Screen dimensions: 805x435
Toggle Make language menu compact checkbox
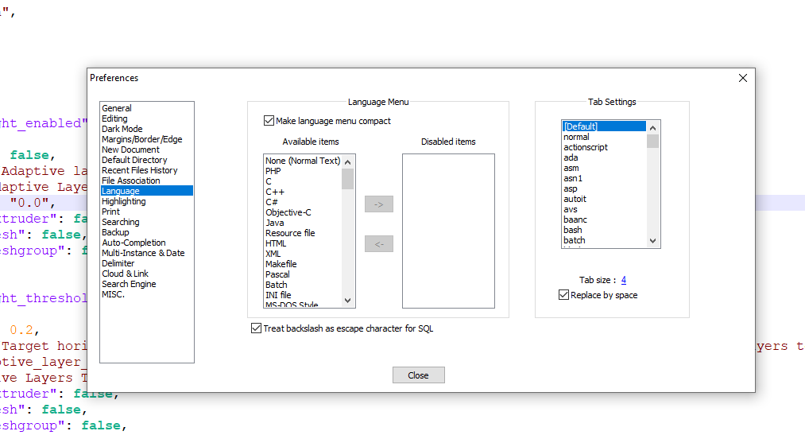269,121
